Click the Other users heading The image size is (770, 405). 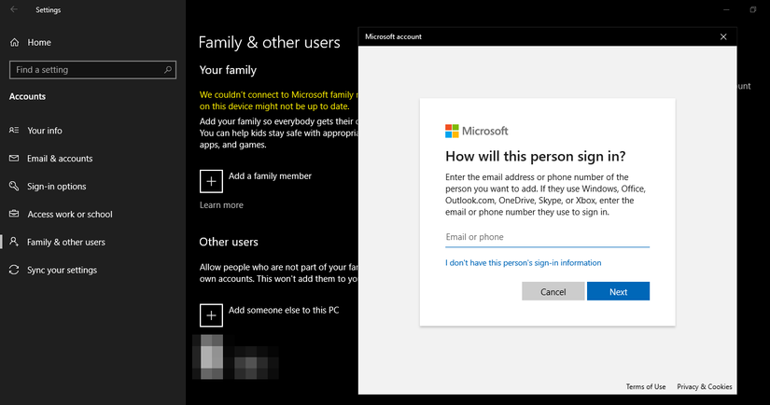coord(229,242)
